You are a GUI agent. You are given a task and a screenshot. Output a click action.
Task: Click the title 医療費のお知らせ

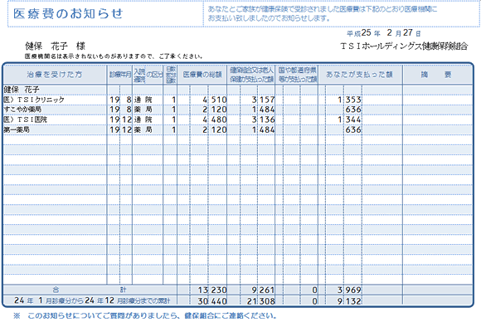point(68,14)
